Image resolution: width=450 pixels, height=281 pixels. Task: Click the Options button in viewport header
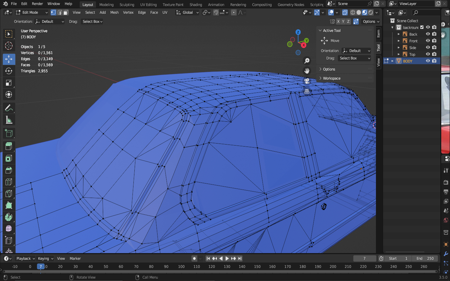click(371, 22)
